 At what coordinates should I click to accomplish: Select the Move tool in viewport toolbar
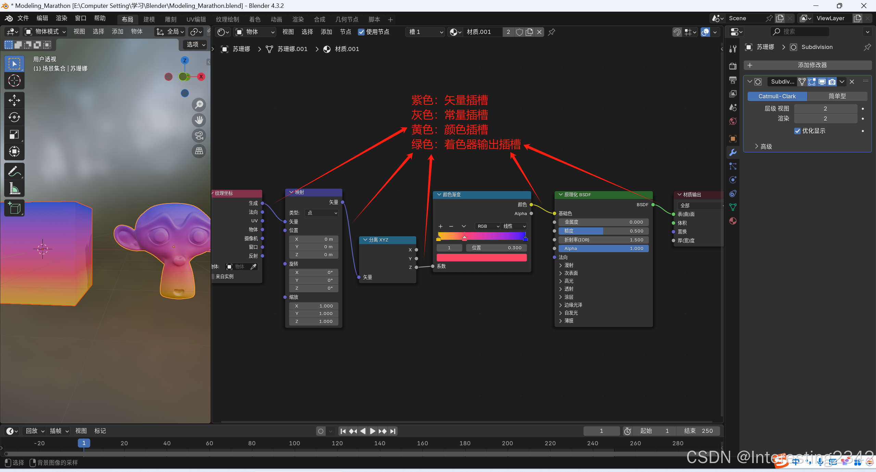tap(14, 100)
